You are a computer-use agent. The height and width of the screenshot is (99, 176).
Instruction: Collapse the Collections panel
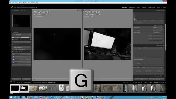[x=12, y=45]
